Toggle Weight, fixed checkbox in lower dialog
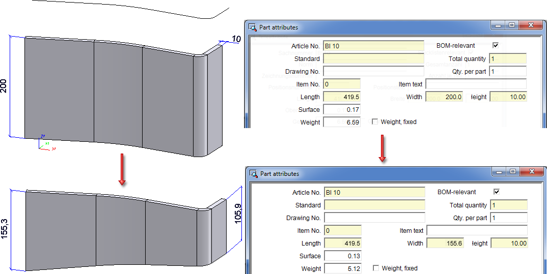547x274 pixels. click(376, 268)
